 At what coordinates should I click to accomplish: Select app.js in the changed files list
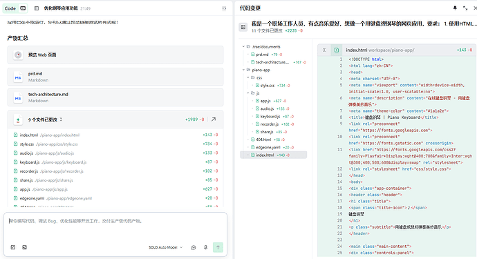point(115,189)
